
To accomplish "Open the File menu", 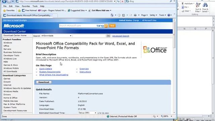I will coord(5,6).
